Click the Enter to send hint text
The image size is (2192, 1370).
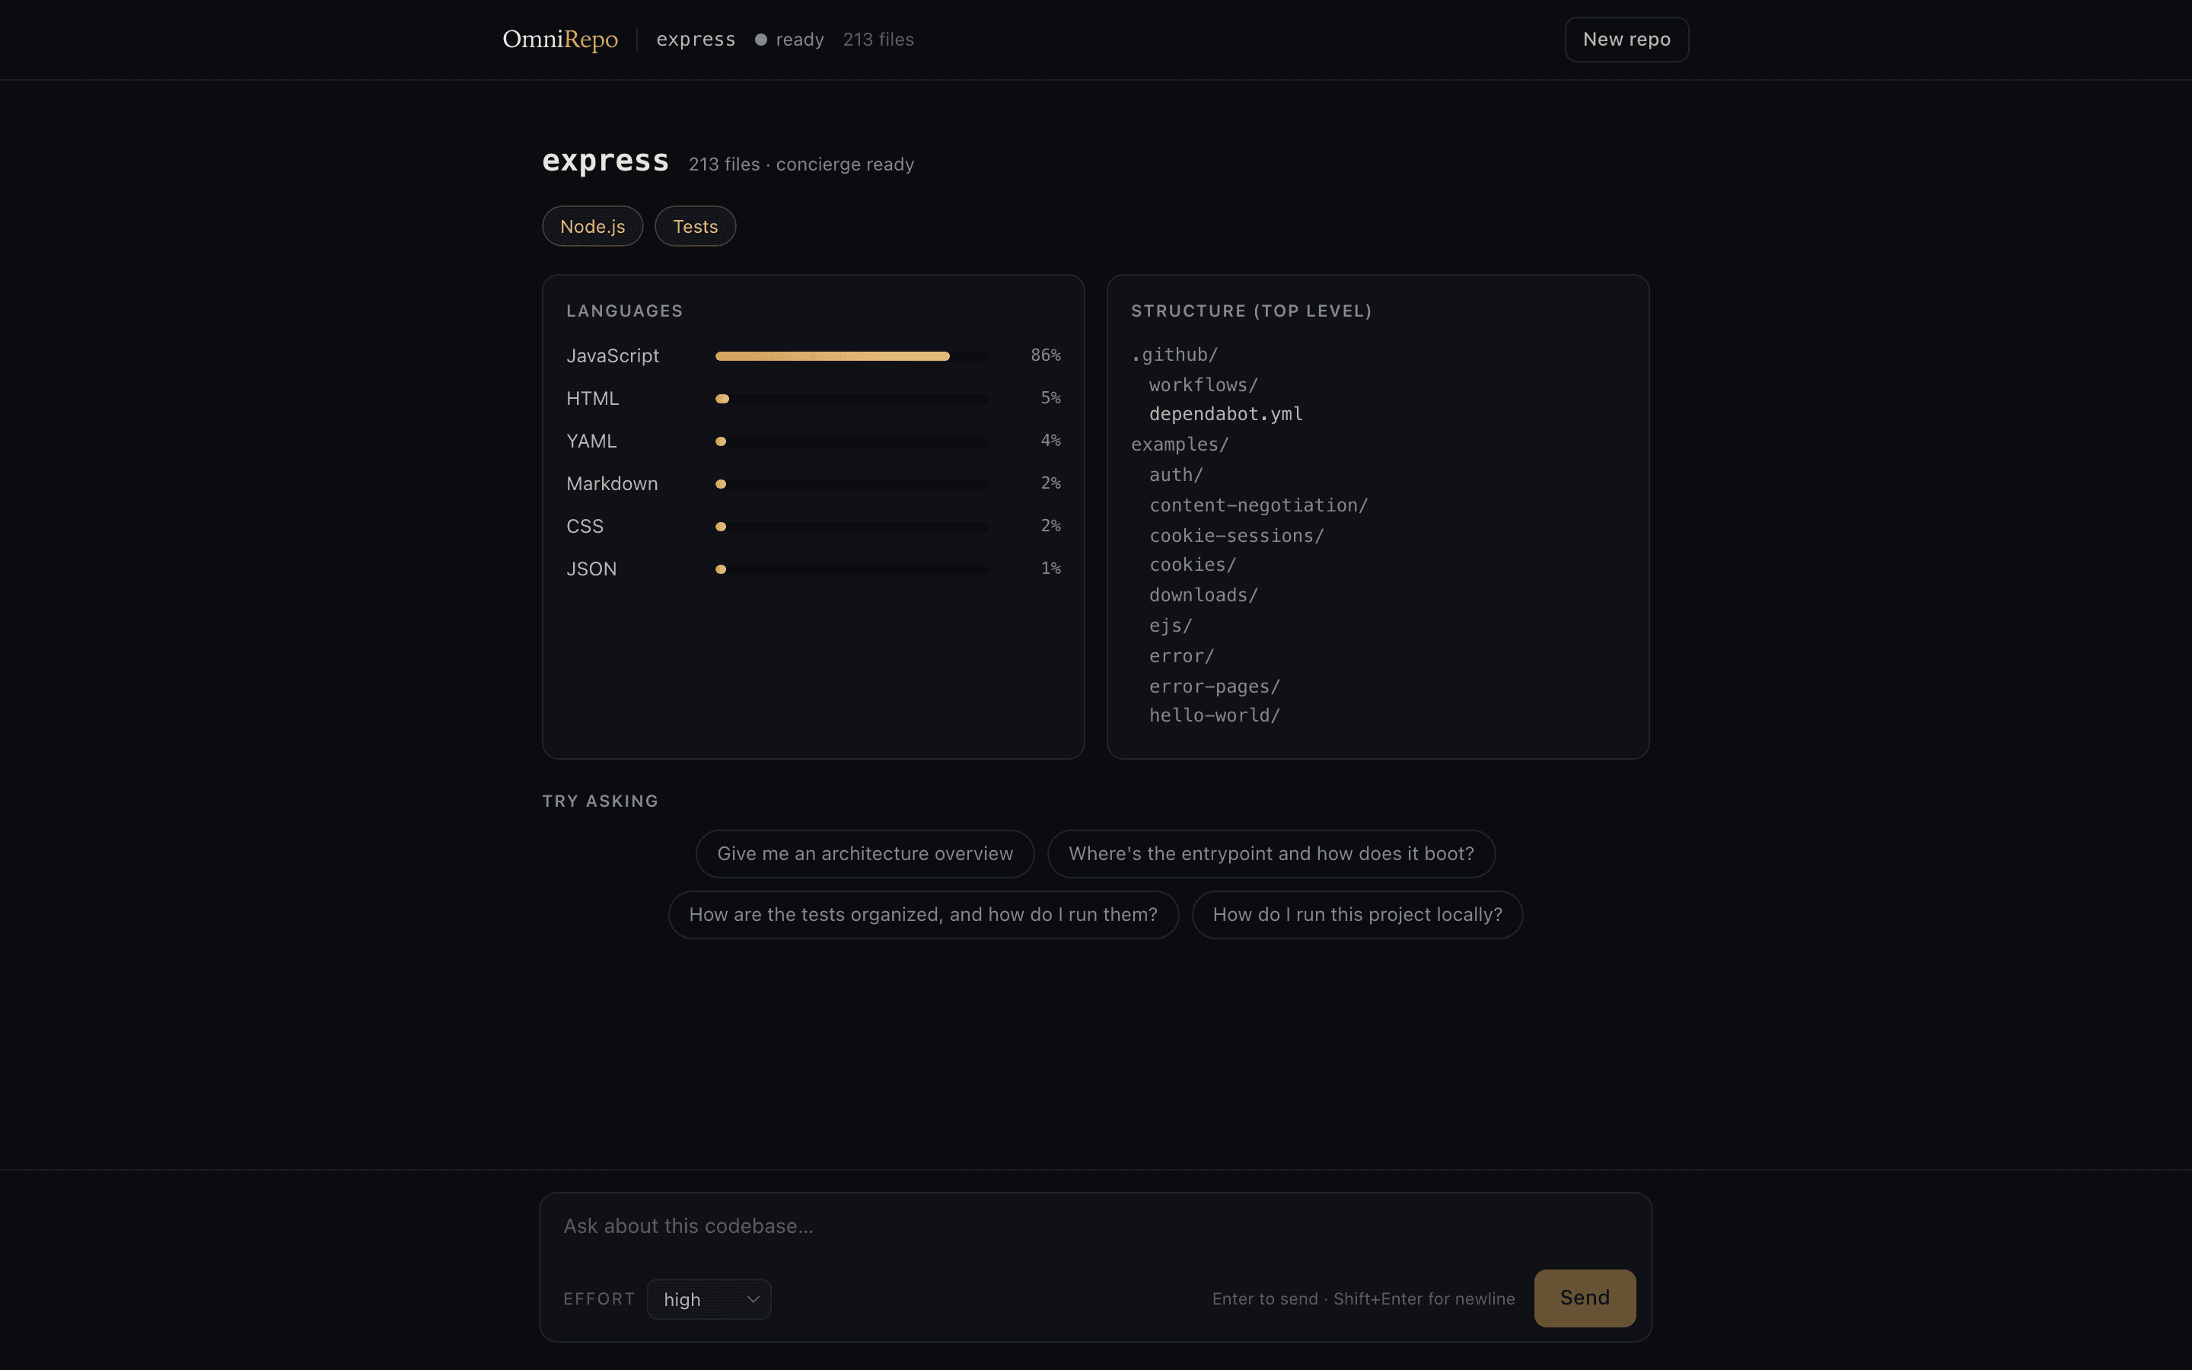pos(1363,1298)
